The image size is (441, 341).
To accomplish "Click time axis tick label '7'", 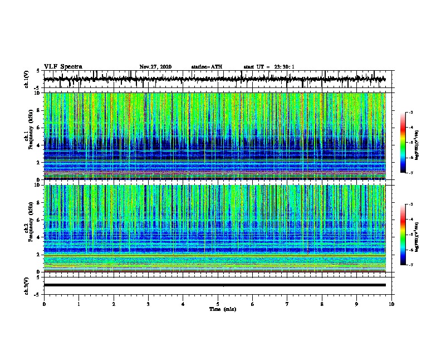I will click(287, 304).
